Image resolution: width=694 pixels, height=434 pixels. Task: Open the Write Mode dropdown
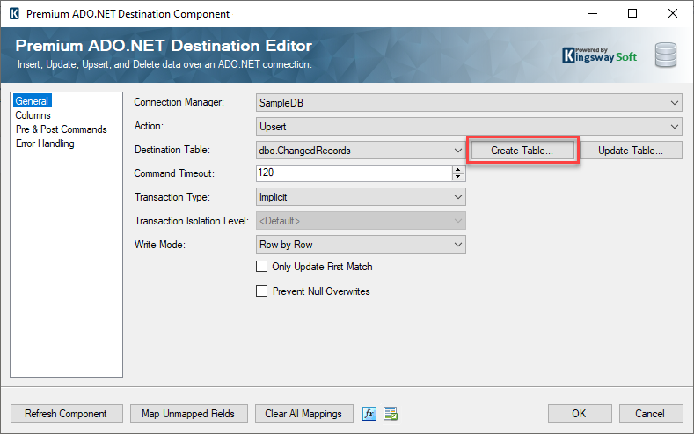pyautogui.click(x=361, y=245)
